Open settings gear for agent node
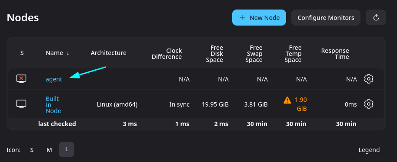397x162 pixels. tap(369, 79)
